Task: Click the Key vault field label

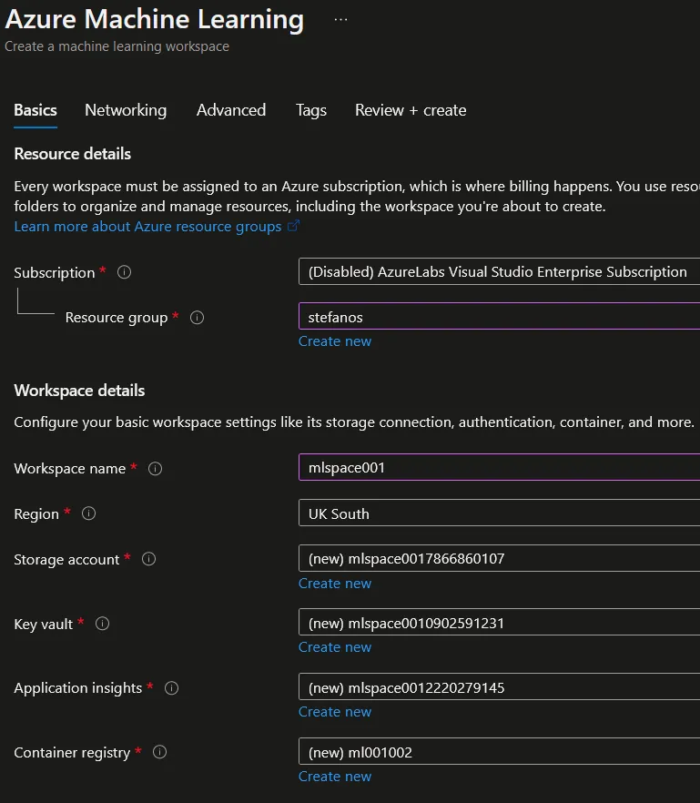Action: point(44,624)
